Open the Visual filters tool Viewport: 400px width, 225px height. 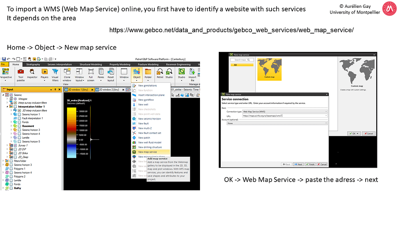pos(55,74)
